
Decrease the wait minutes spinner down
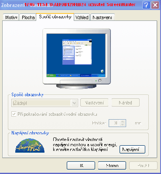[x=123, y=125]
